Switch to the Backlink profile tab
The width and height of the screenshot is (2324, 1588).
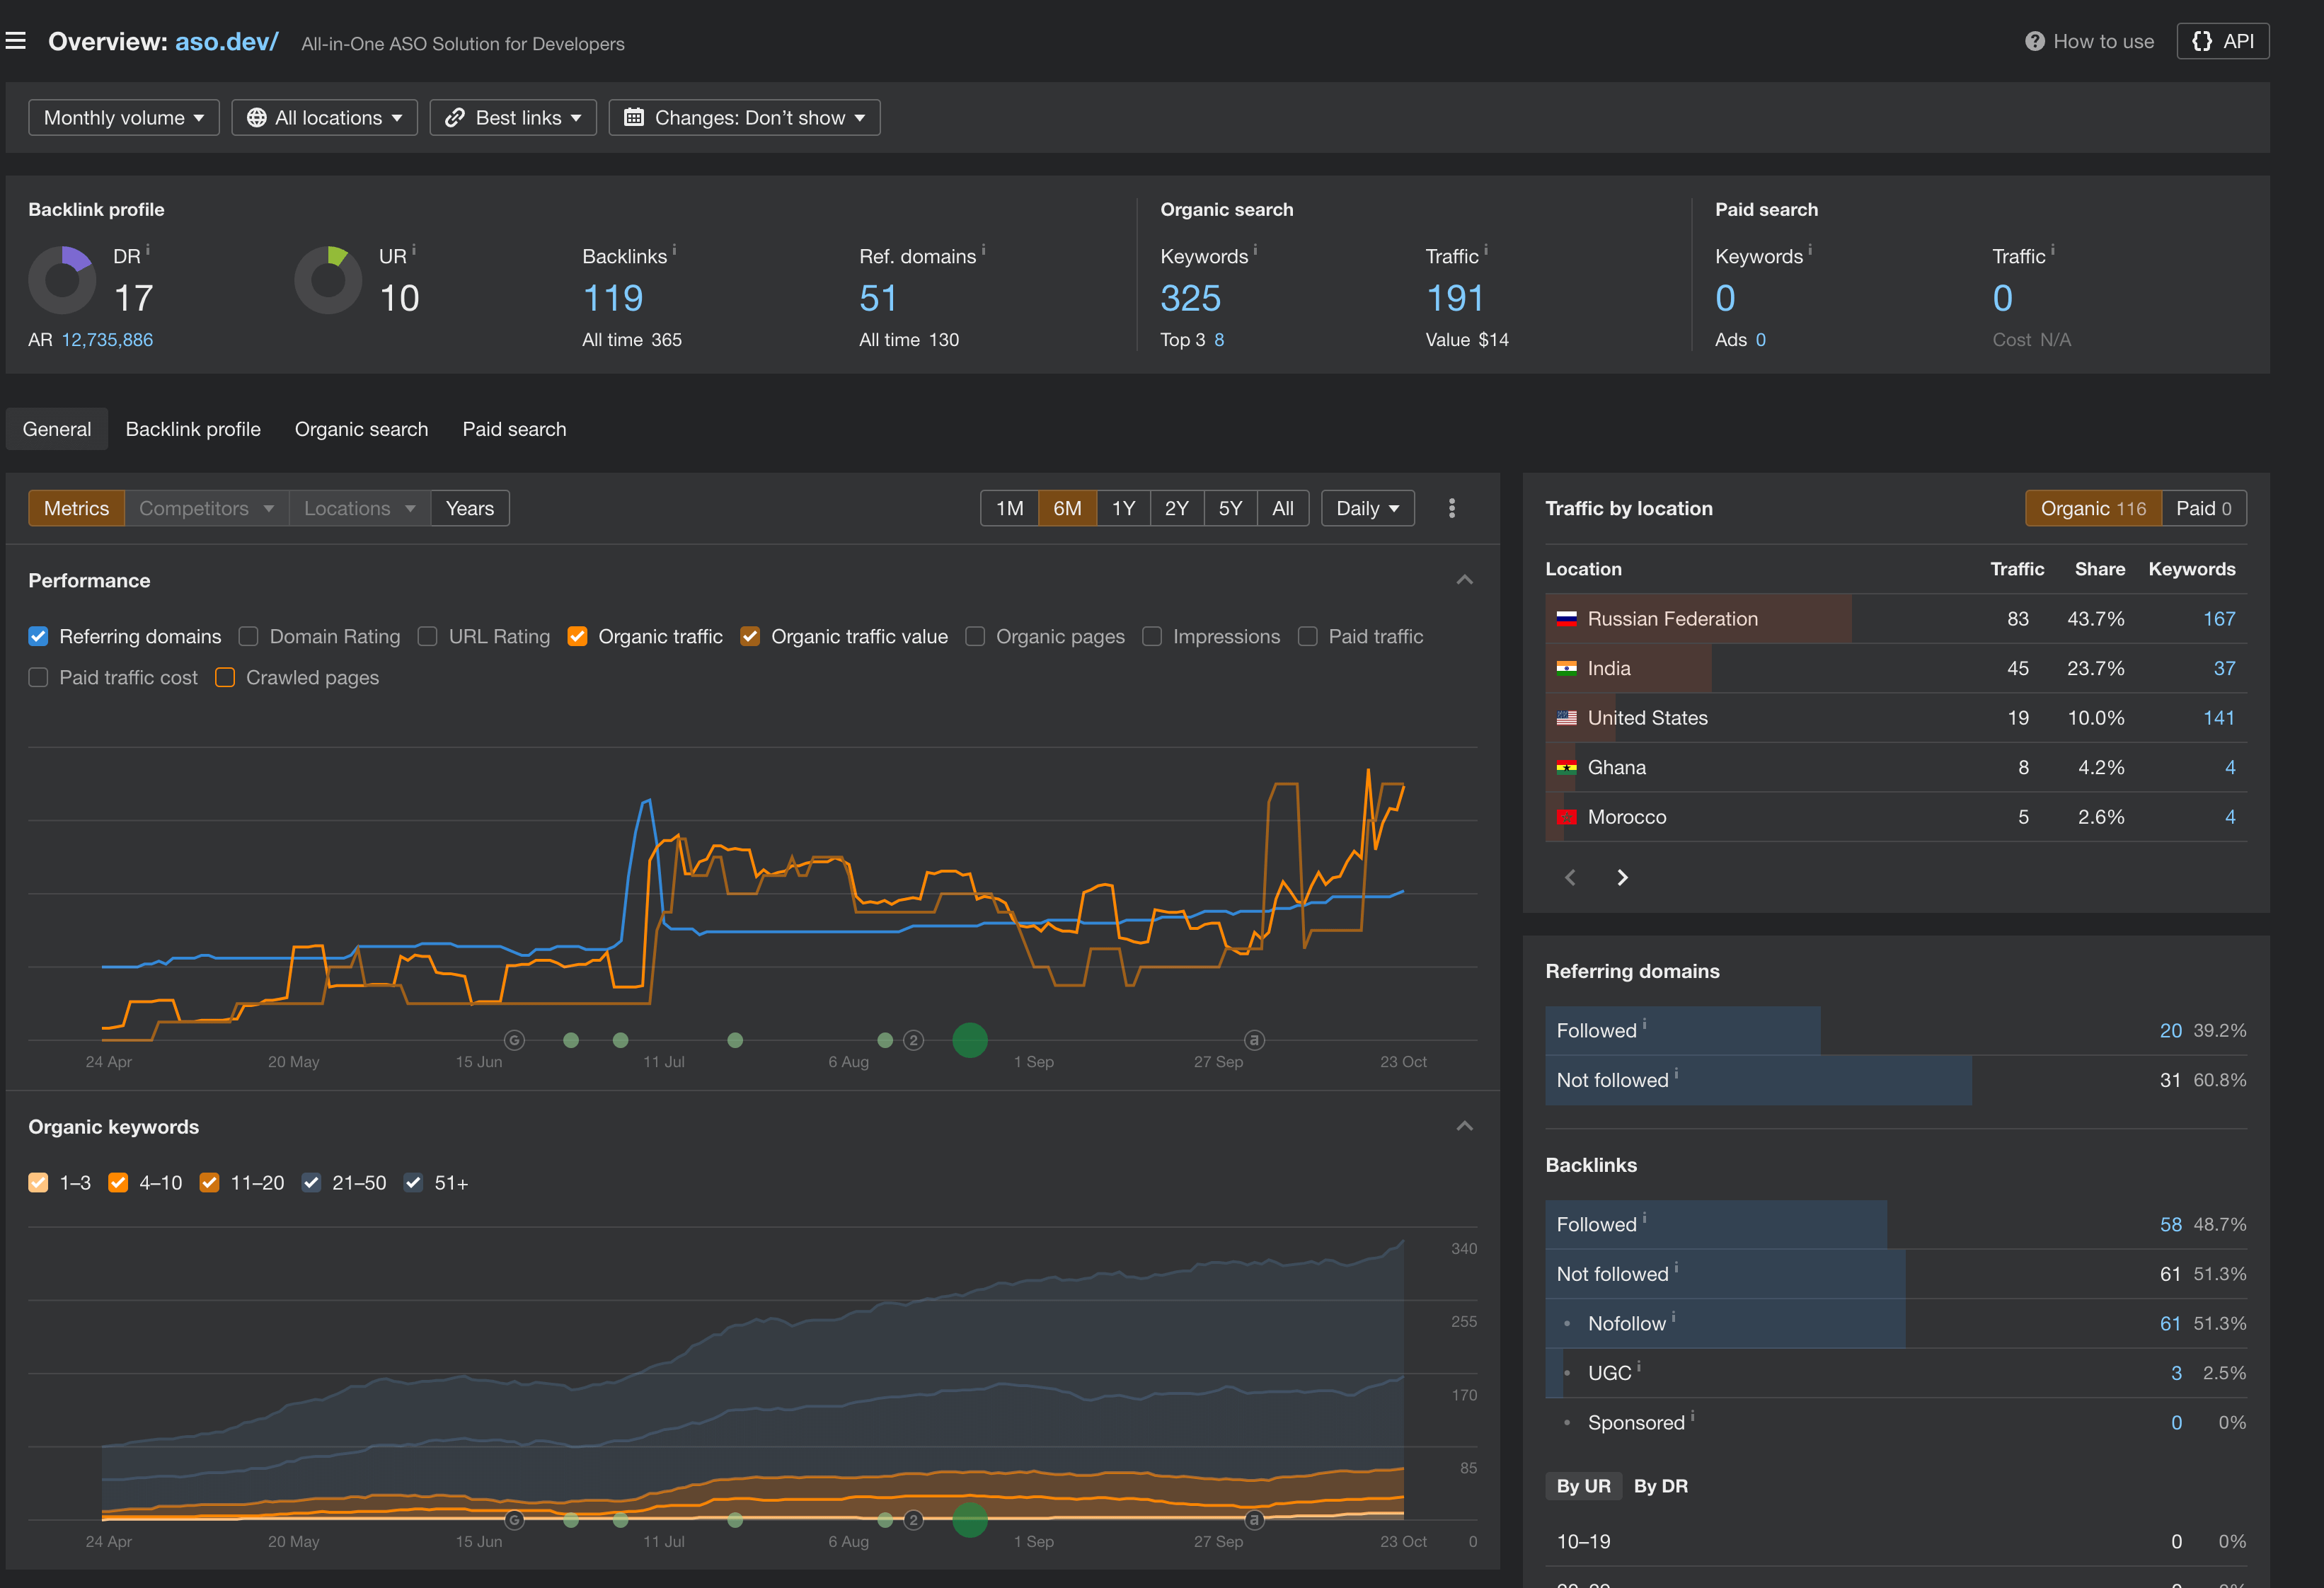coord(193,429)
